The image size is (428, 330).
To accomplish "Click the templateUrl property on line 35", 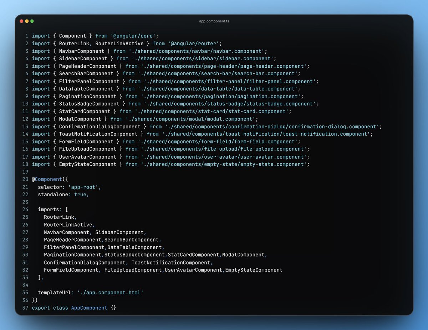I will (x=55, y=293).
